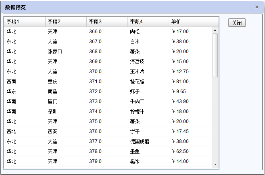Click scrollbar down arrow in table
This screenshot has width=265, height=175.
pos(215,164)
